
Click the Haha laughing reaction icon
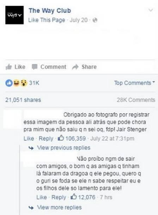click(x=16, y=83)
